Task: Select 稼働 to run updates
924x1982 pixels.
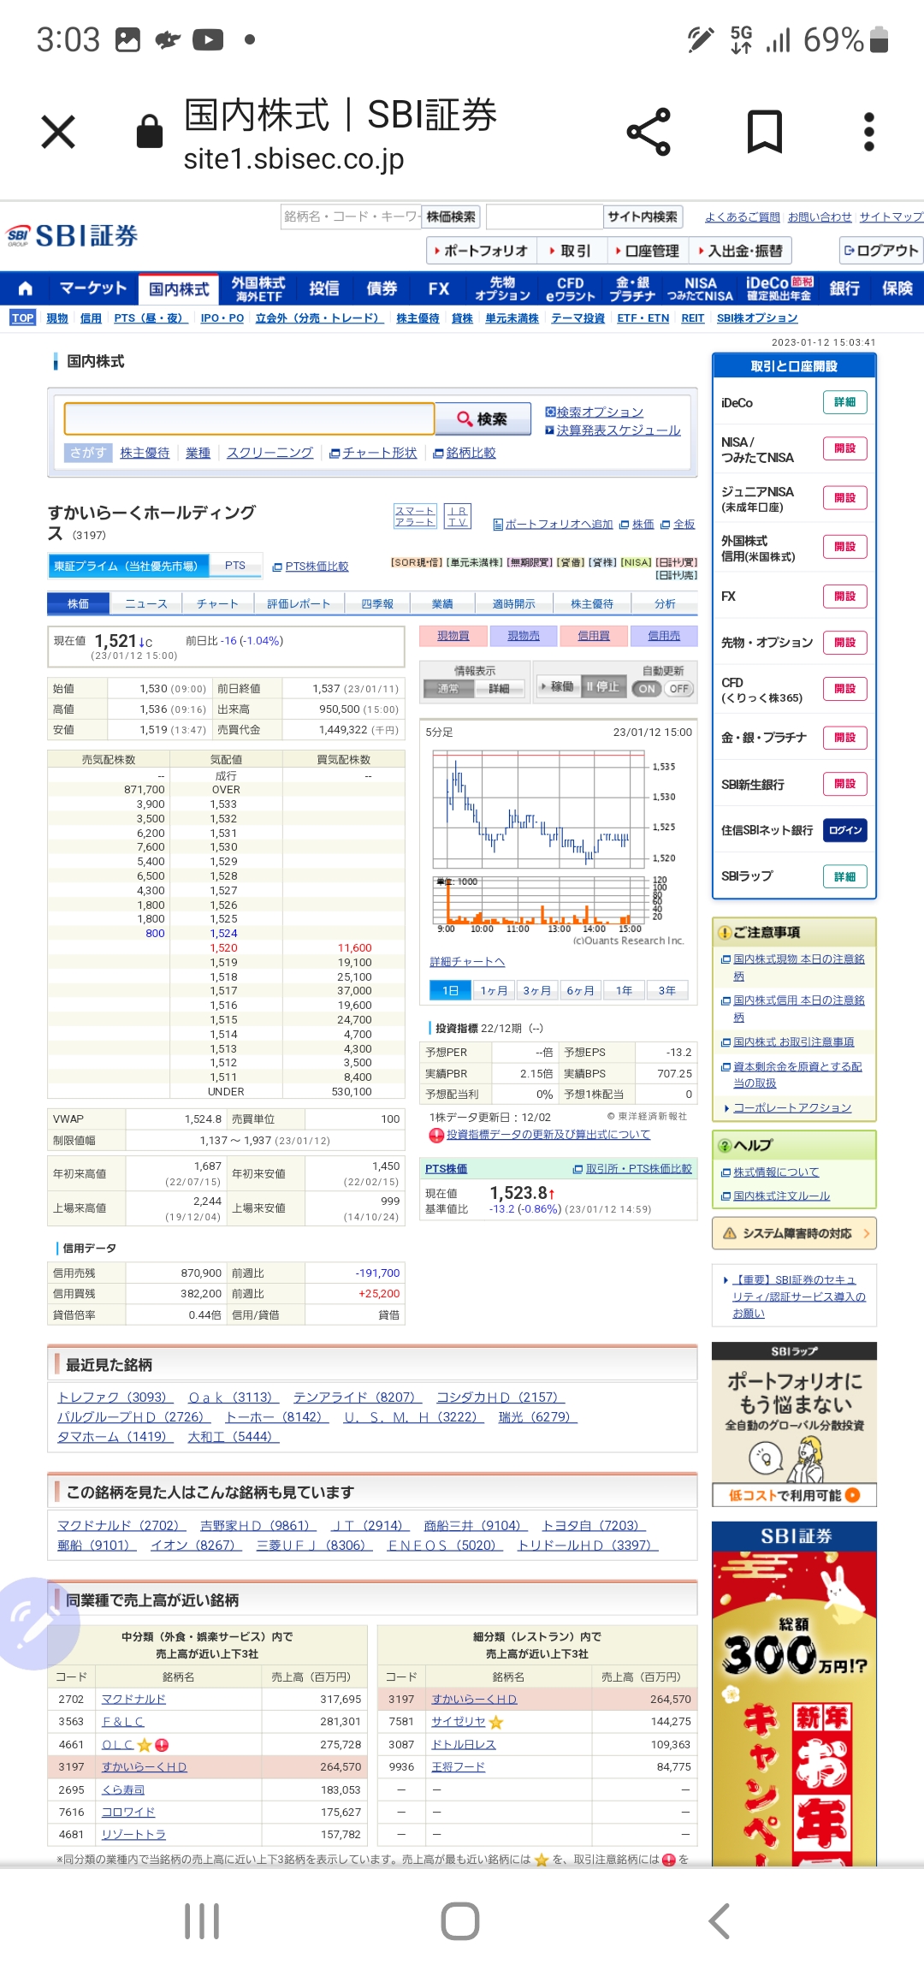Action: pyautogui.click(x=557, y=686)
